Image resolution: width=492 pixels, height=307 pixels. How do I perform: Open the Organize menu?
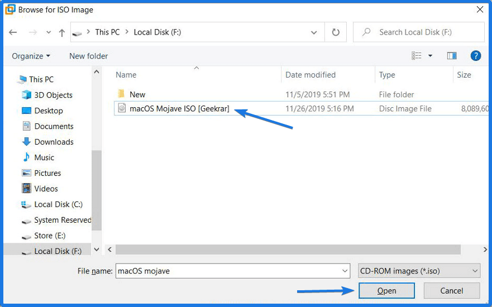(x=31, y=56)
